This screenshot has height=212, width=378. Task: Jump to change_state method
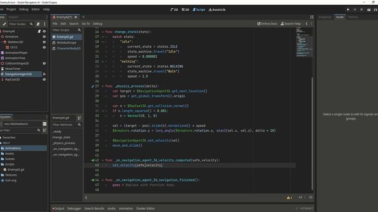click(x=61, y=137)
